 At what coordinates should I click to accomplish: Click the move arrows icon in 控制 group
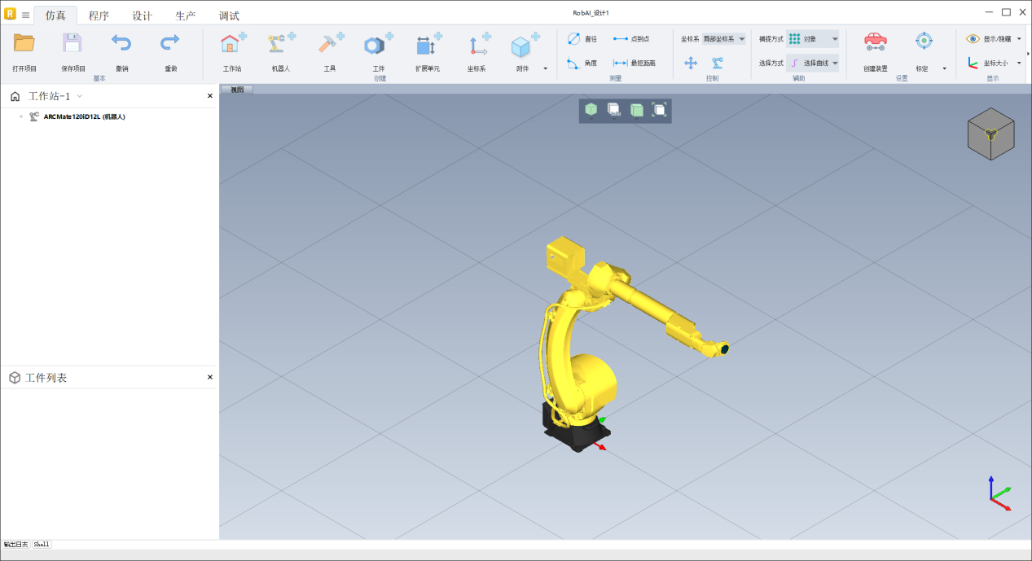click(691, 63)
